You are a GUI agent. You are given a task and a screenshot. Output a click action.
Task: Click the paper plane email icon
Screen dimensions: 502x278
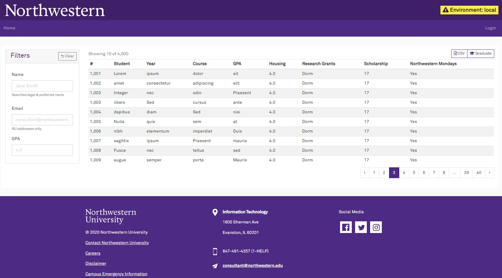coord(215,266)
